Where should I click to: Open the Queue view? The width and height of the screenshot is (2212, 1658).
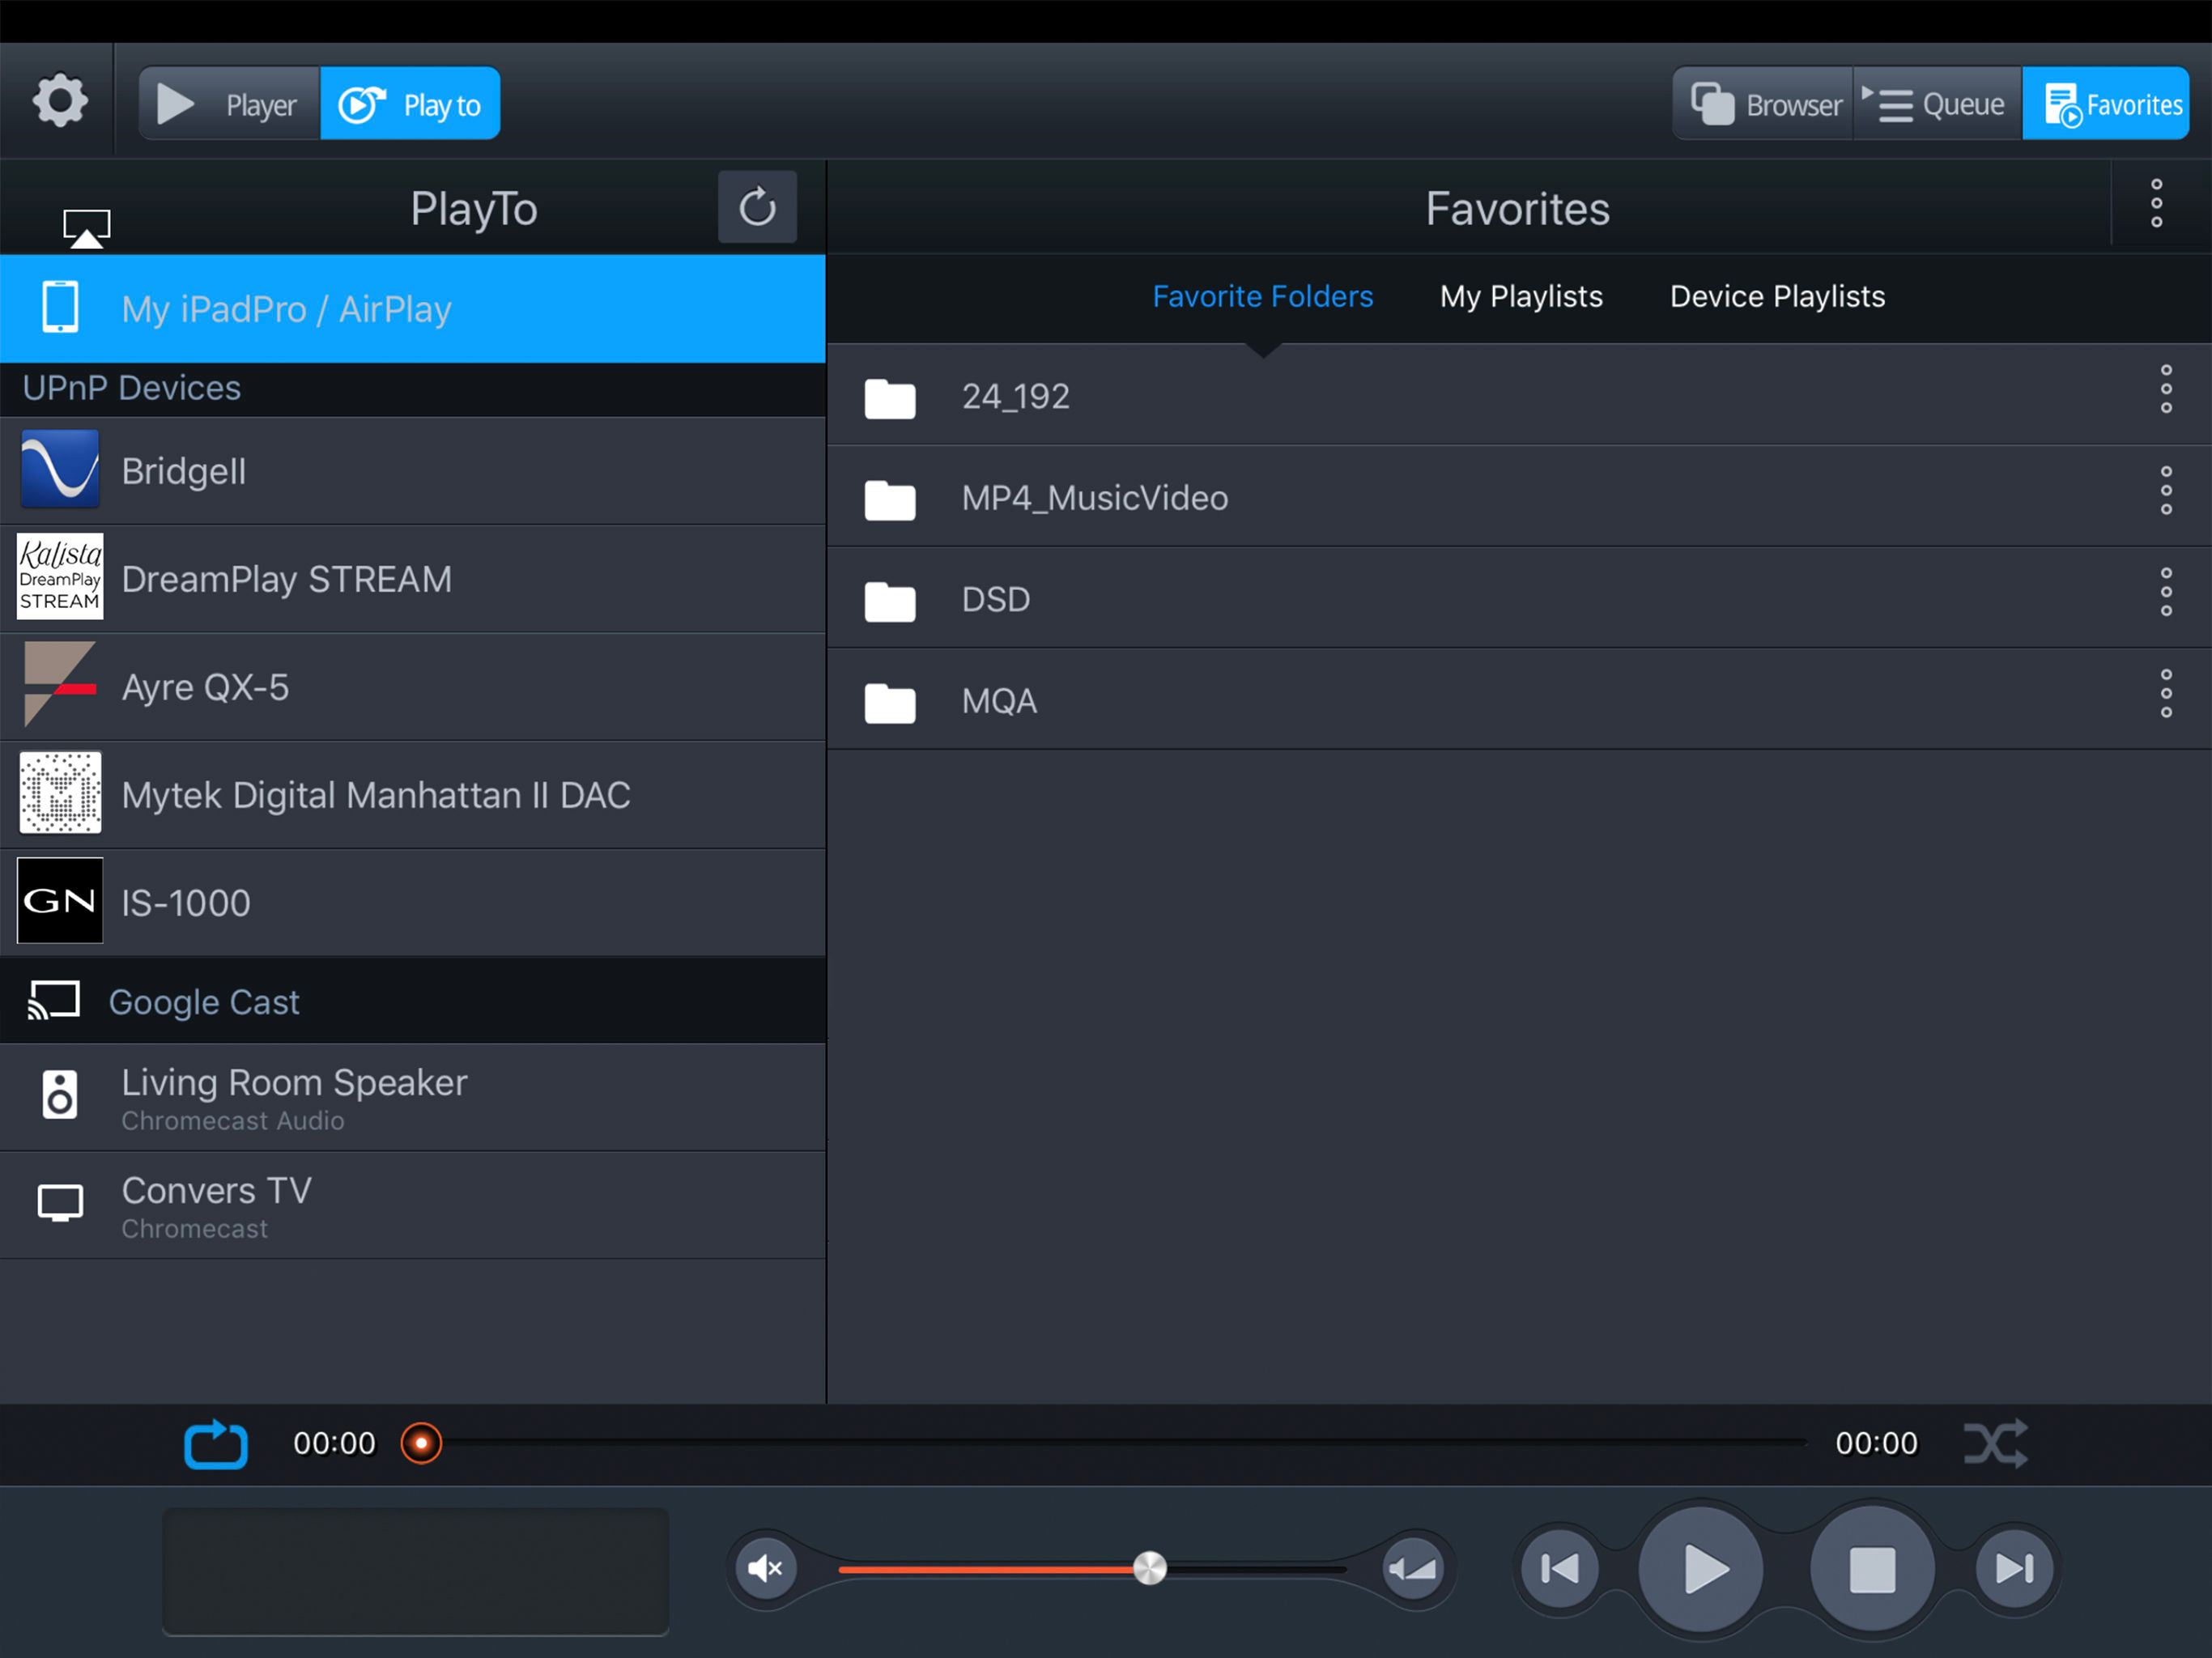pos(1937,104)
